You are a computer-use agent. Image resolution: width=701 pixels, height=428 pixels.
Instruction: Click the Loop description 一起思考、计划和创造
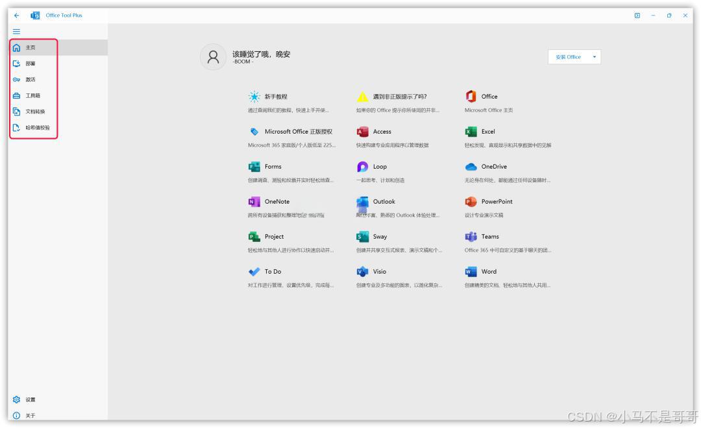tap(380, 180)
